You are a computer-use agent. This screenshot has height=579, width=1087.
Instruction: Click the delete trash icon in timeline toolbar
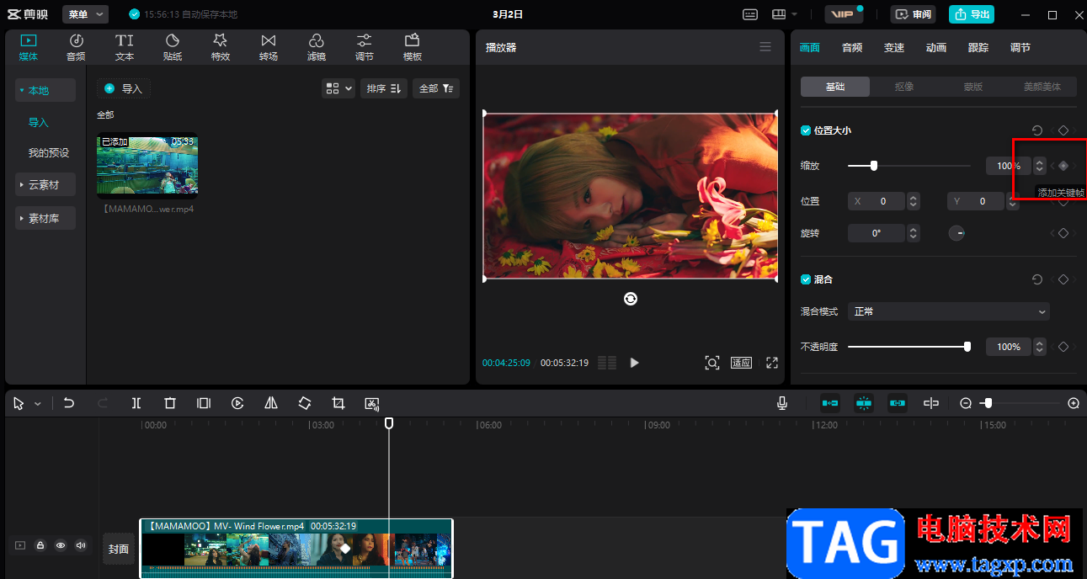pyautogui.click(x=170, y=403)
